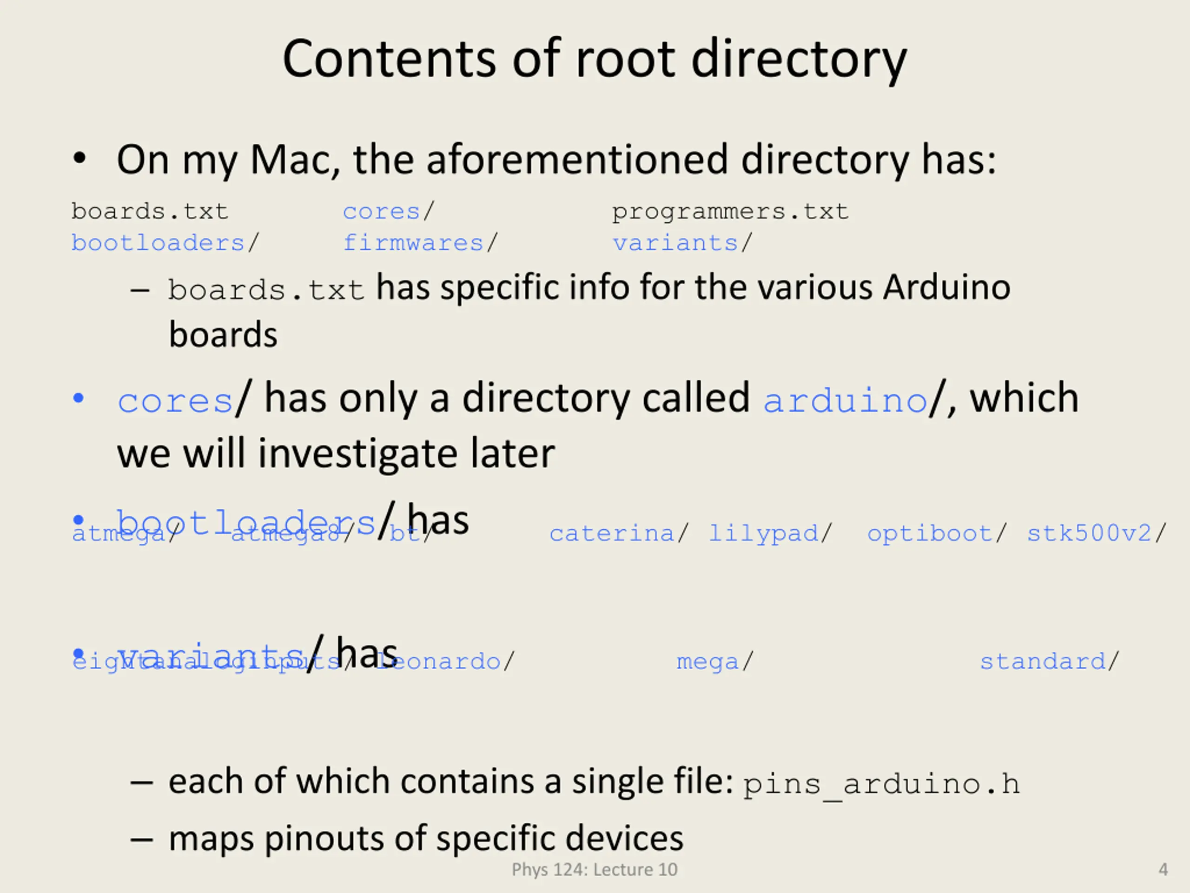The width and height of the screenshot is (1190, 893).
Task: Click 'programmers.txt' in the directory listing
Action: (730, 212)
